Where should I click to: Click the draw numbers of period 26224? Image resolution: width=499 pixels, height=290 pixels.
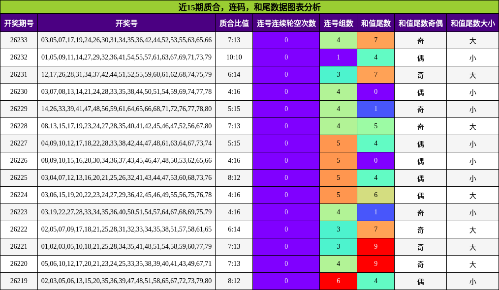(126, 195)
